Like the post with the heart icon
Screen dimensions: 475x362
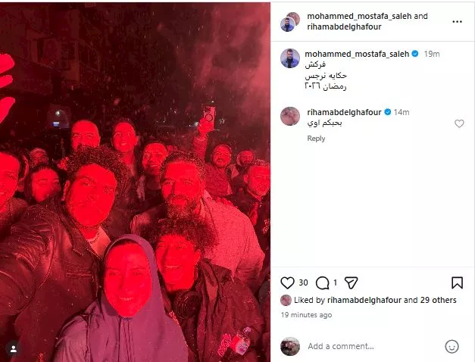click(287, 282)
